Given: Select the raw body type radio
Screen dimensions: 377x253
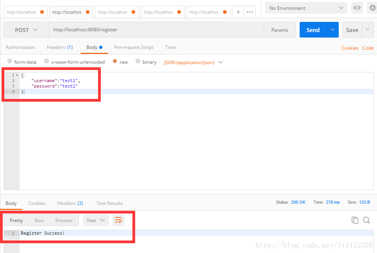Looking at the screenshot, I should tap(115, 61).
